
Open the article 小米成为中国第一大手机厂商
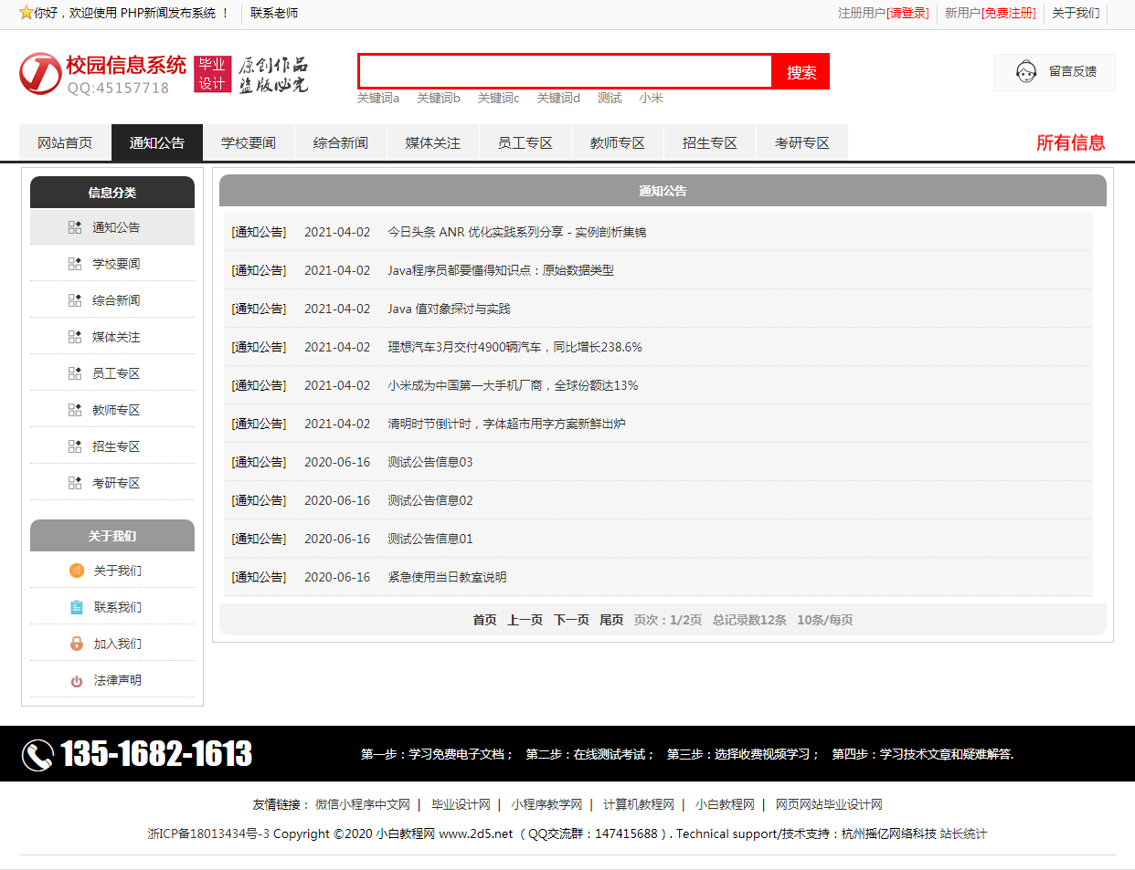point(513,385)
